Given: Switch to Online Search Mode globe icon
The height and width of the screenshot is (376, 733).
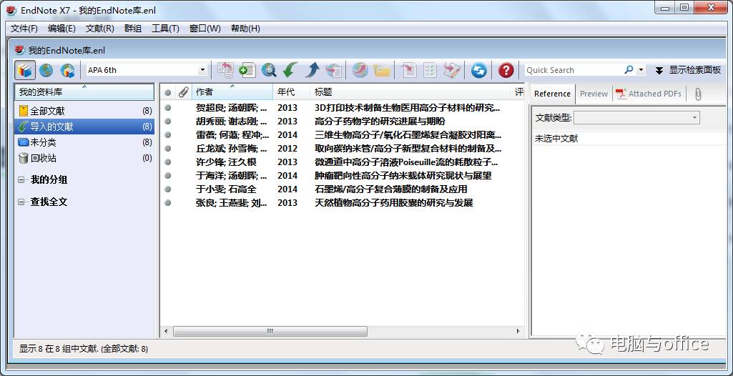Looking at the screenshot, I should click(46, 71).
